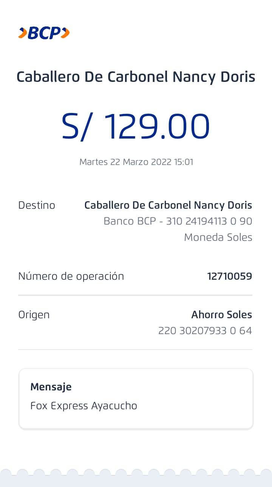Tap the Destino label
Screen dimensions: 272x487
pyautogui.click(x=37, y=205)
